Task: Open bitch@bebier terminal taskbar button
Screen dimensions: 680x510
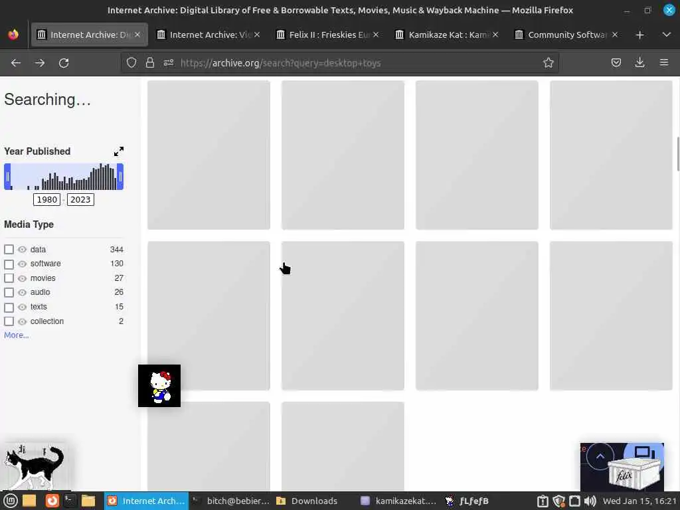Action: pos(230,501)
